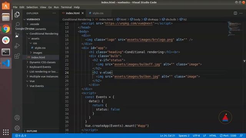Image resolution: width=246 pixels, height=138 pixels.
Task: Click errors and warnings status indicator
Action: pos(21,136)
